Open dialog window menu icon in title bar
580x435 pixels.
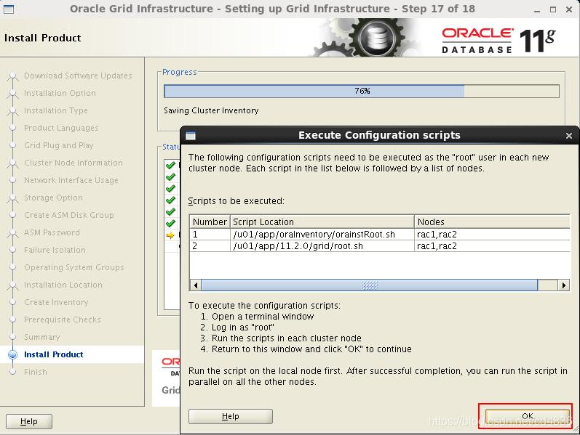tap(191, 136)
